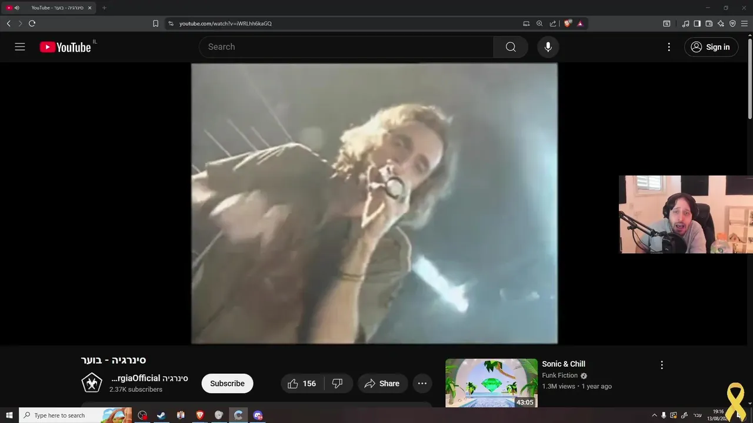Open the microphone tray icon
This screenshot has width=753, height=423.
pyautogui.click(x=664, y=415)
